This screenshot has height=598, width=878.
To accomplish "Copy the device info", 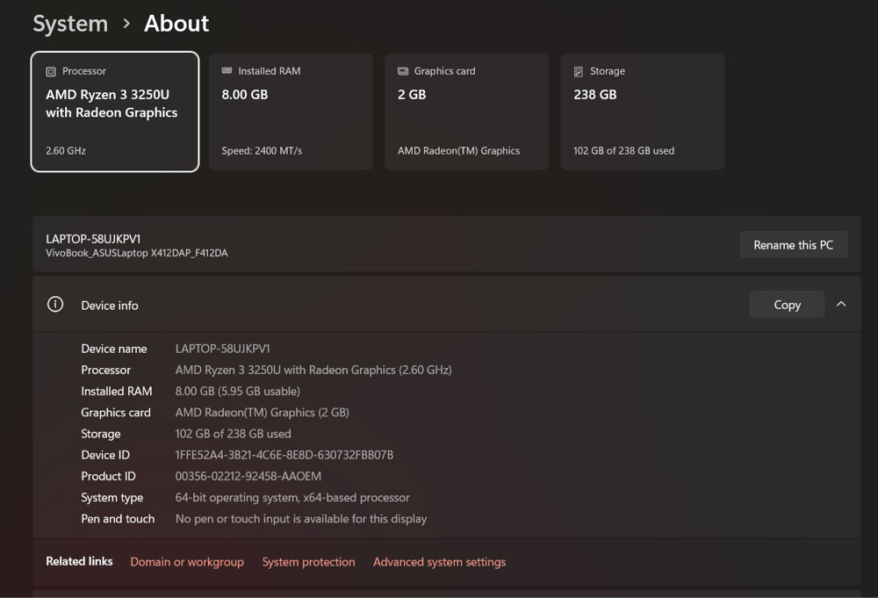I will tap(787, 304).
